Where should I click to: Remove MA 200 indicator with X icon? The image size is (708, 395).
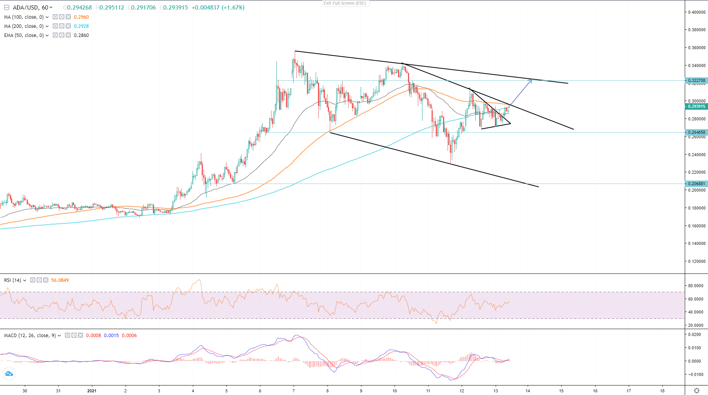click(68, 26)
